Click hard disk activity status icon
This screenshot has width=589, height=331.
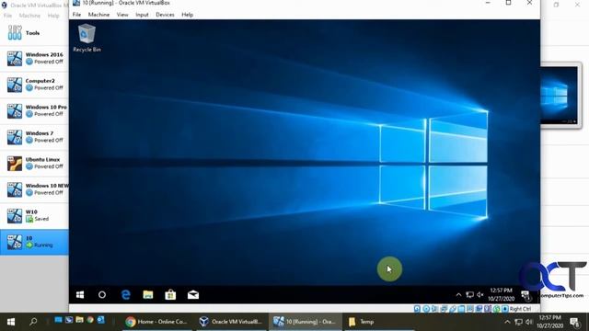(x=417, y=309)
